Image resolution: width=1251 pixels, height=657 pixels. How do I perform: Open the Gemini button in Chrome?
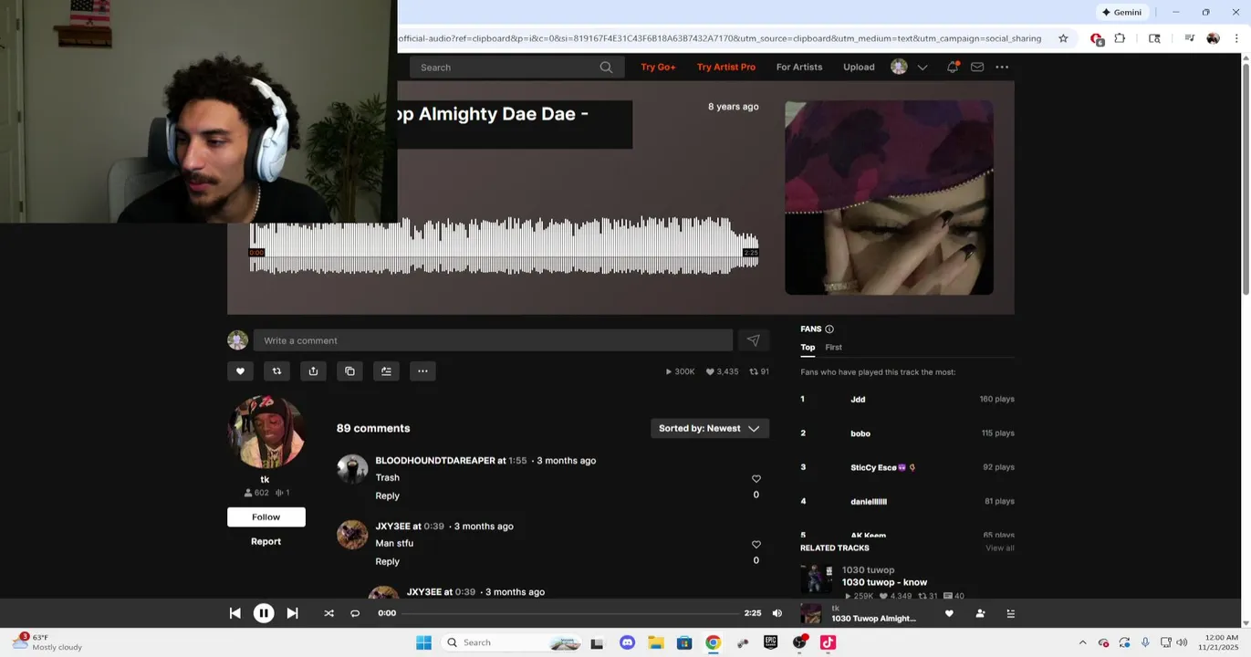tap(1121, 12)
